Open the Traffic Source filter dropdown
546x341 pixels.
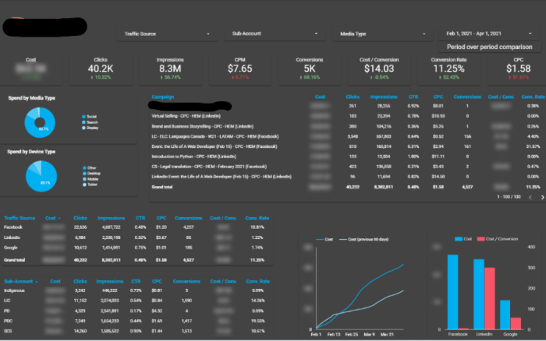165,34
